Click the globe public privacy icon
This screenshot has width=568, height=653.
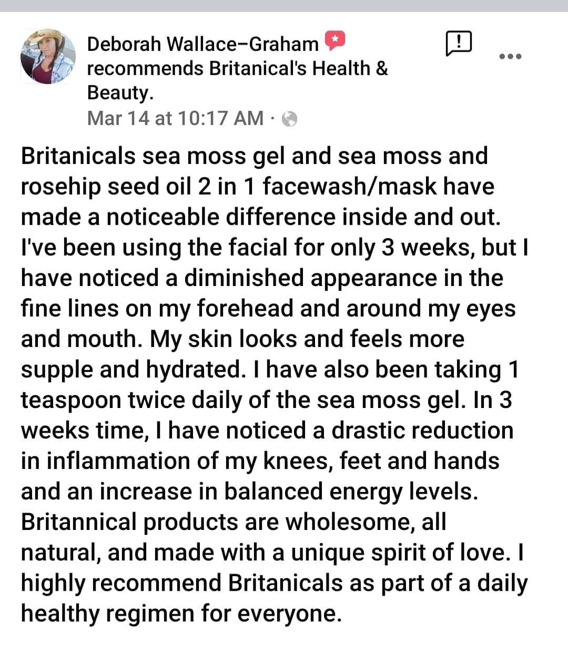pyautogui.click(x=289, y=119)
